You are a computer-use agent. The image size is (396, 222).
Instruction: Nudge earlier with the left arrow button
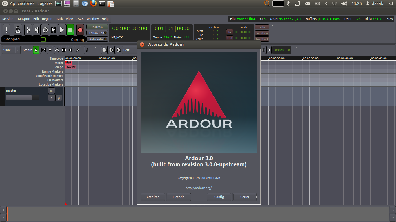coord(263,50)
